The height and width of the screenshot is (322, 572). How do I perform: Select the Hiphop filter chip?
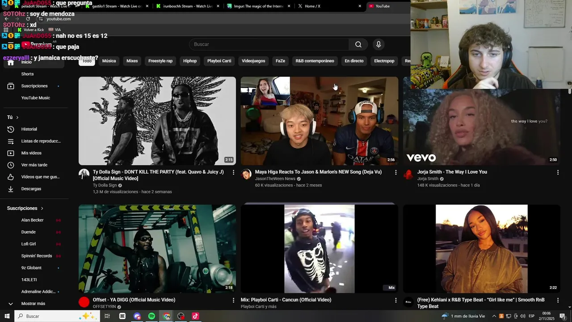pos(190,61)
